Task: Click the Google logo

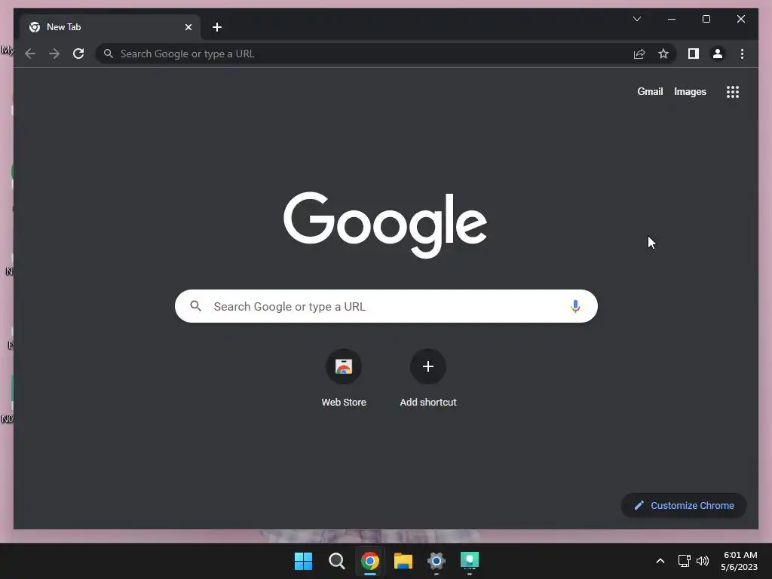Action: point(385,225)
